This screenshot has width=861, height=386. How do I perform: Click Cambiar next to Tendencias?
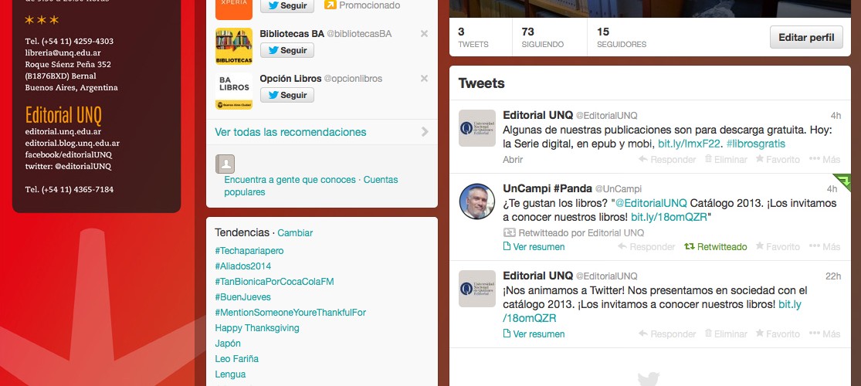[x=295, y=233]
